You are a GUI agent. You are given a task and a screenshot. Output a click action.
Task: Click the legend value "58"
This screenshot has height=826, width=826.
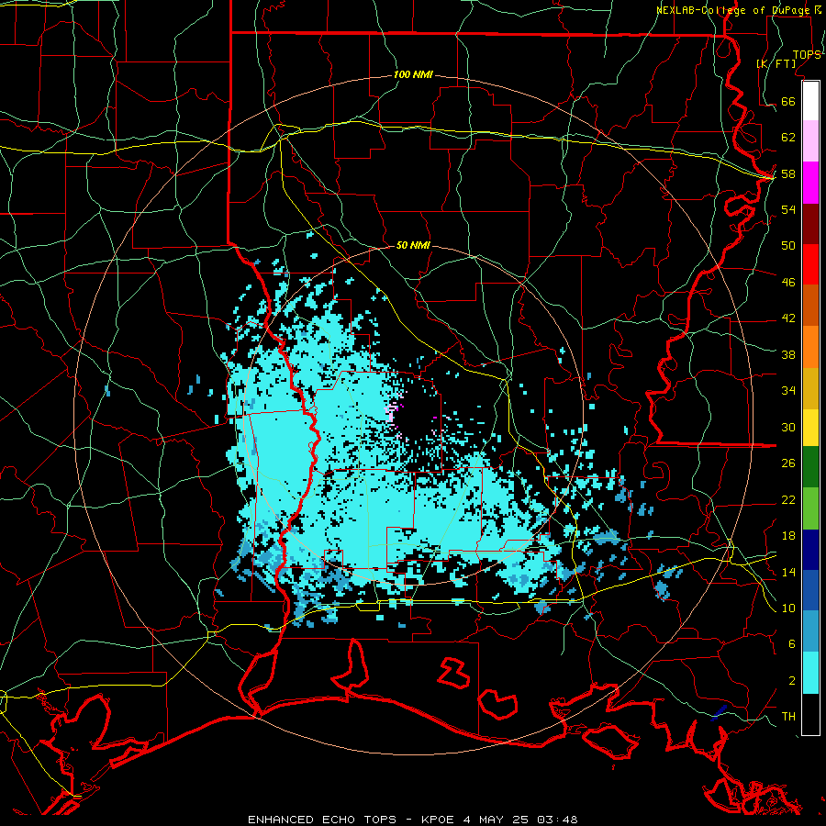click(788, 173)
